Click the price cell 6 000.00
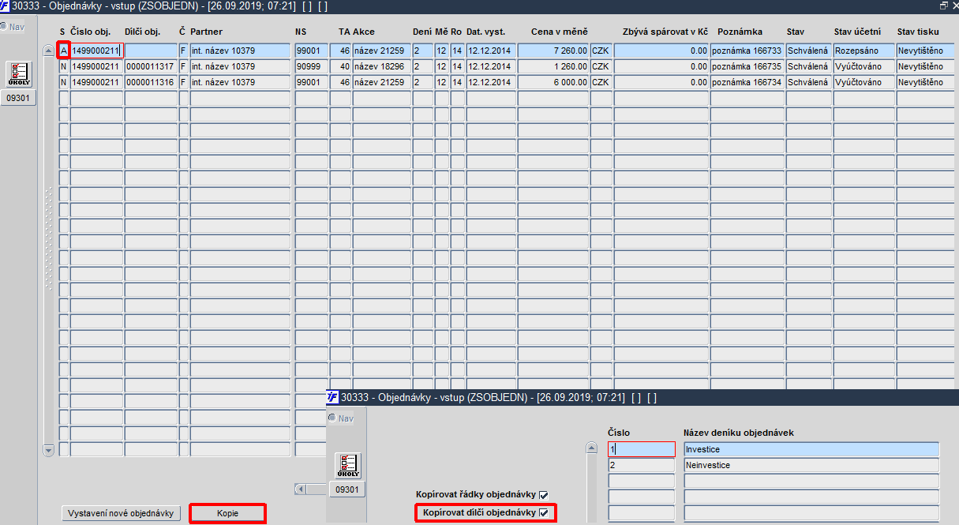Image resolution: width=959 pixels, height=525 pixels. click(x=553, y=82)
